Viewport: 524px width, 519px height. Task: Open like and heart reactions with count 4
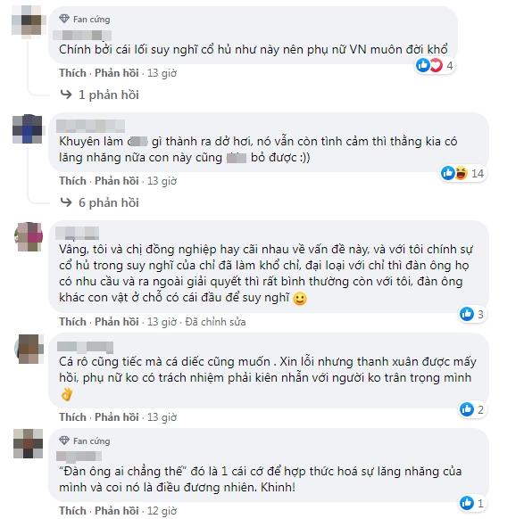coord(435,65)
